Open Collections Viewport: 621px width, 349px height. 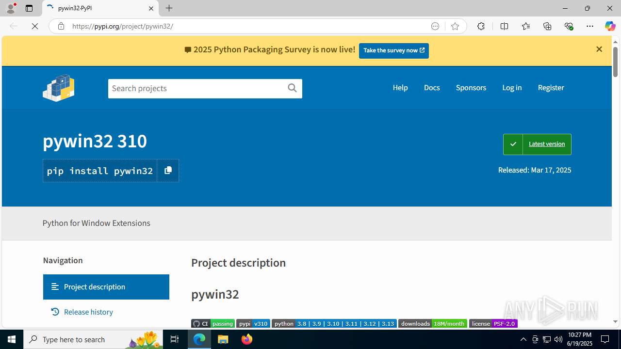coord(547,26)
